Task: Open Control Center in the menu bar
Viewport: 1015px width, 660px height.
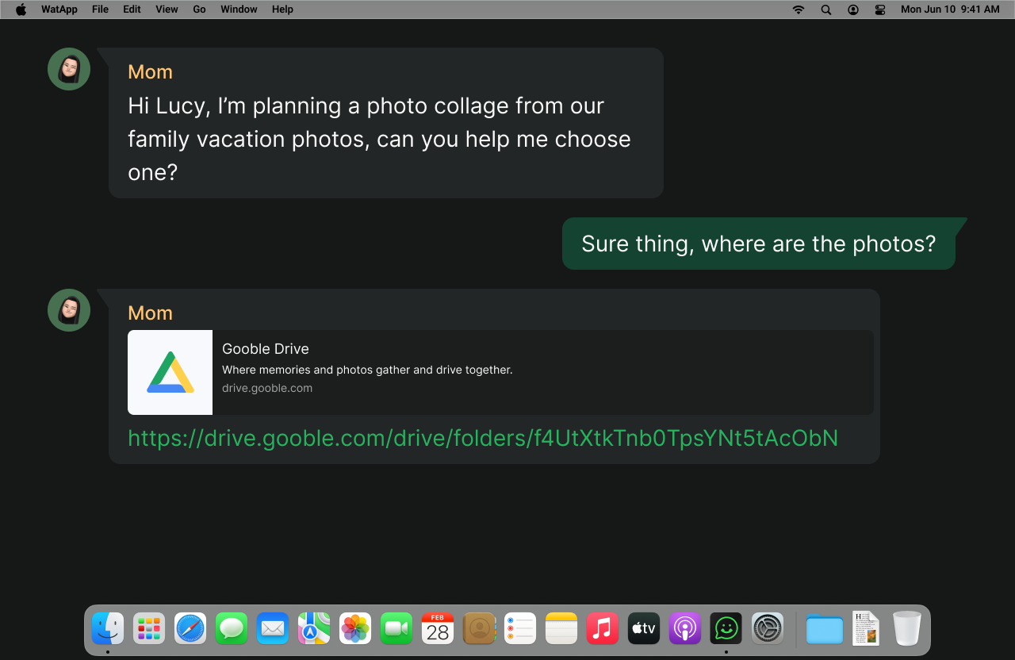Action: click(880, 10)
